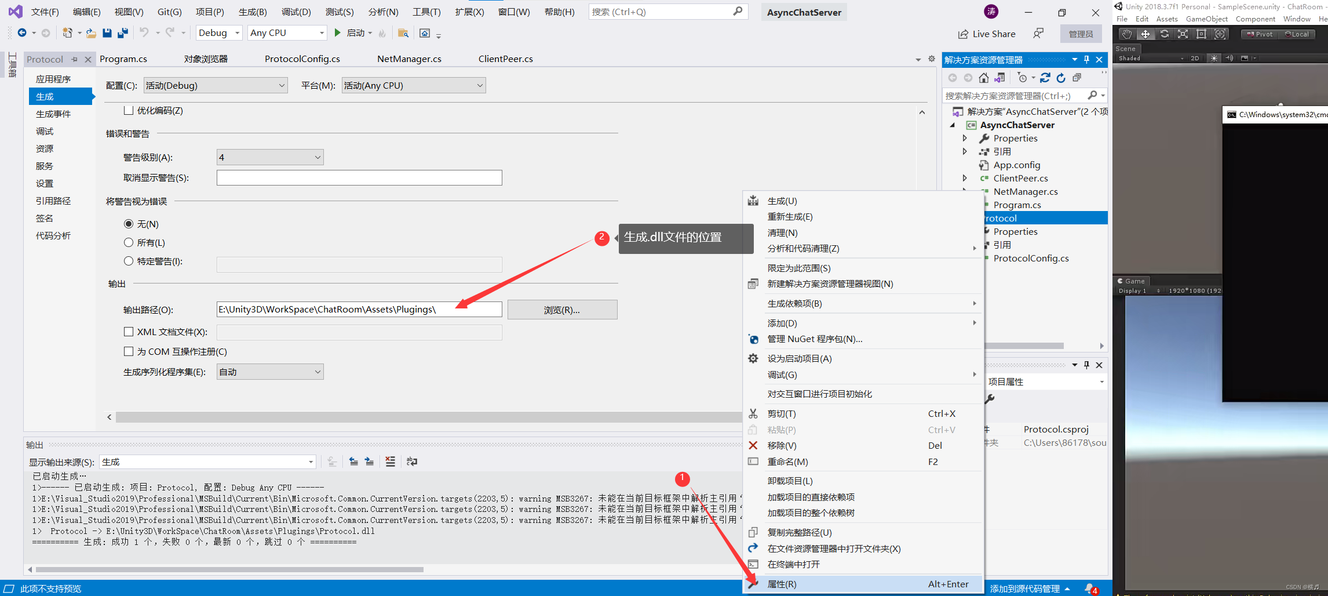The width and height of the screenshot is (1328, 596).
Task: Select Unity Move tool
Action: tap(1145, 34)
